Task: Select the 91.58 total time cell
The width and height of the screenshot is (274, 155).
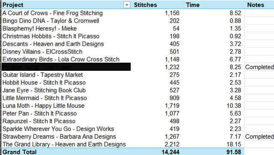Action: click(212, 152)
